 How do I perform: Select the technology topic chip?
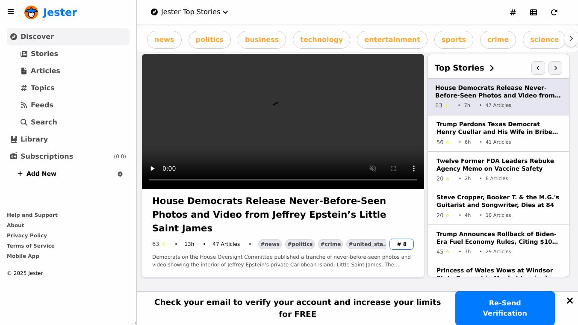[321, 40]
